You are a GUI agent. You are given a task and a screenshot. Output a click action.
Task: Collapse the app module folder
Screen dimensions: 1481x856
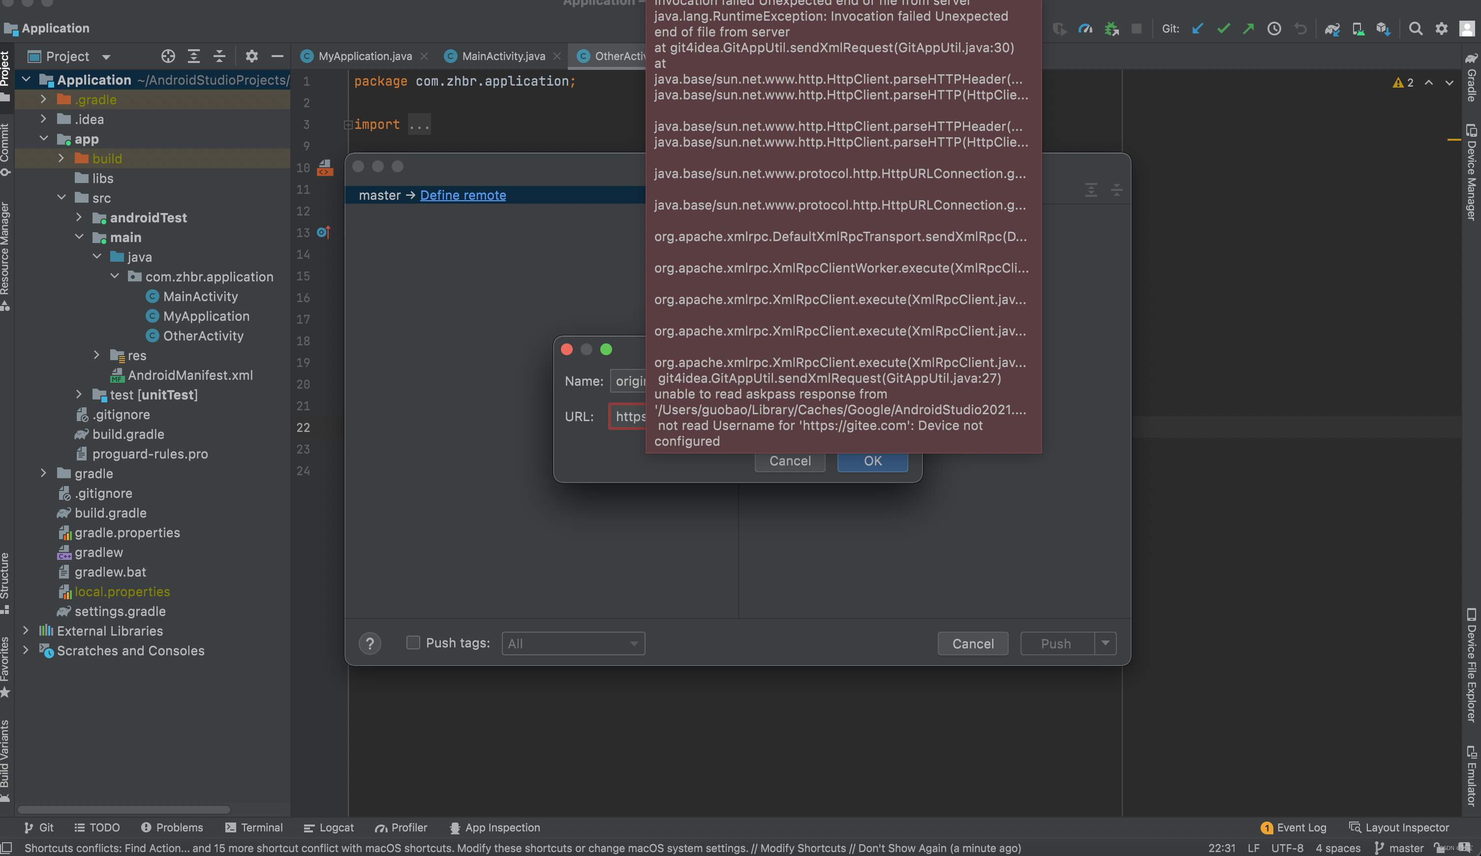[x=43, y=139]
